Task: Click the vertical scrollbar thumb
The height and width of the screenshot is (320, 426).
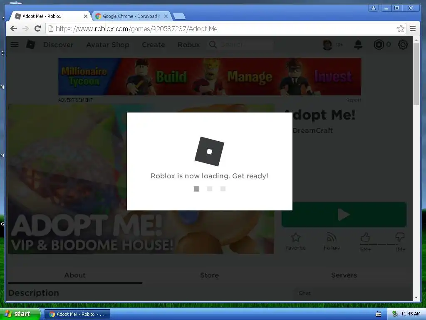Action: (416, 74)
